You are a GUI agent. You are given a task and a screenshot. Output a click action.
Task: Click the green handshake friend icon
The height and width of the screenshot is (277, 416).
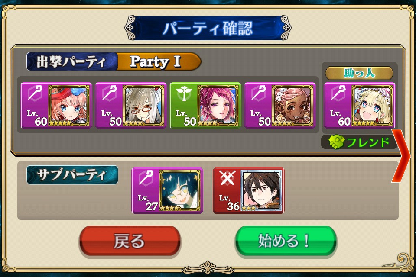coord(336,142)
